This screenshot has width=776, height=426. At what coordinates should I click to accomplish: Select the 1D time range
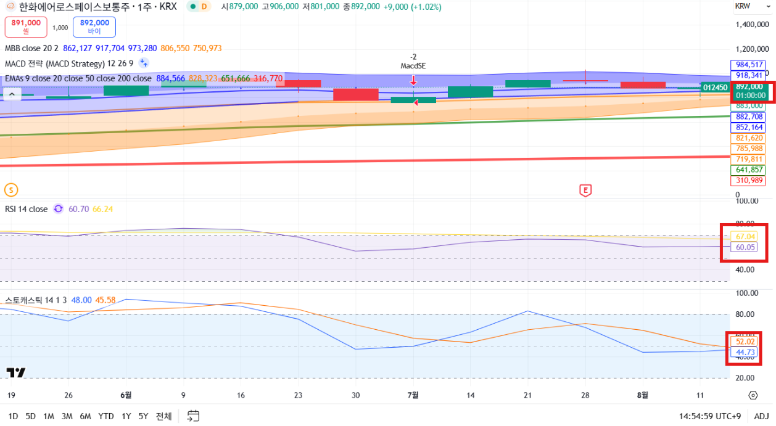[13, 416]
